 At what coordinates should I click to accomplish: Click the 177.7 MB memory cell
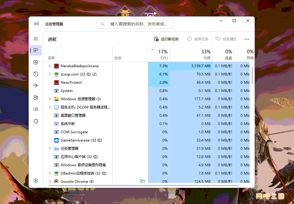(191, 99)
